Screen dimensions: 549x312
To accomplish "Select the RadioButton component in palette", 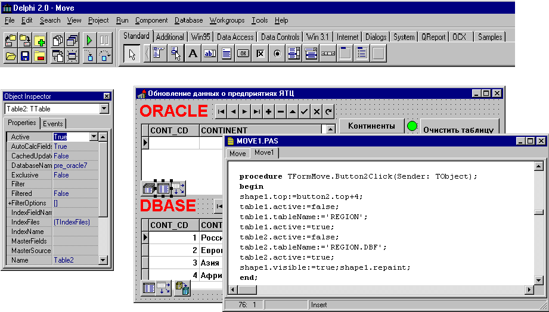I will tap(277, 54).
